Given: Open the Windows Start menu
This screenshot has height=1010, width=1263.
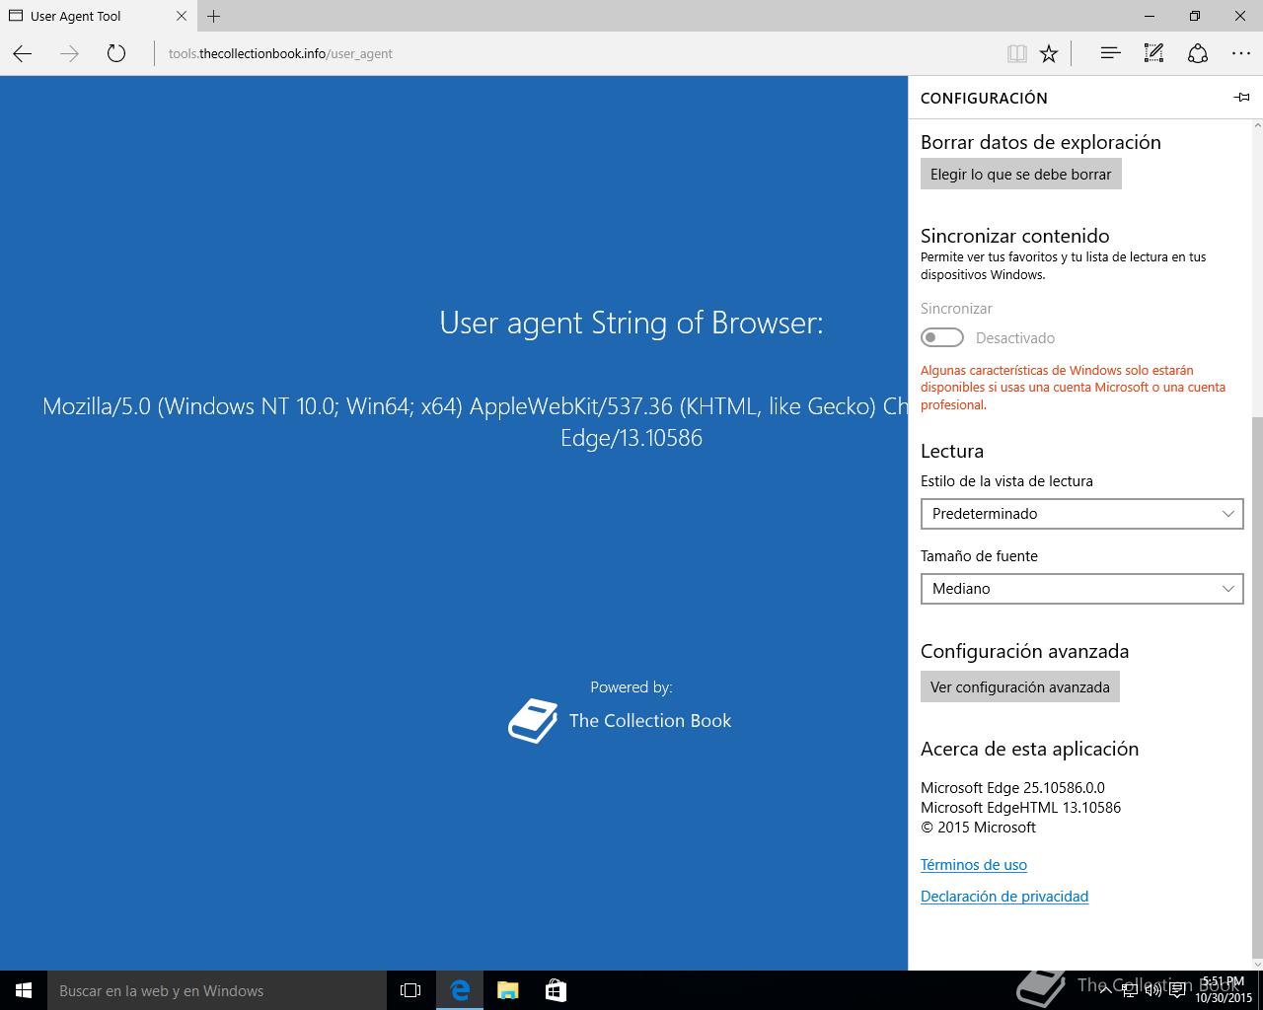Looking at the screenshot, I should coord(24,990).
